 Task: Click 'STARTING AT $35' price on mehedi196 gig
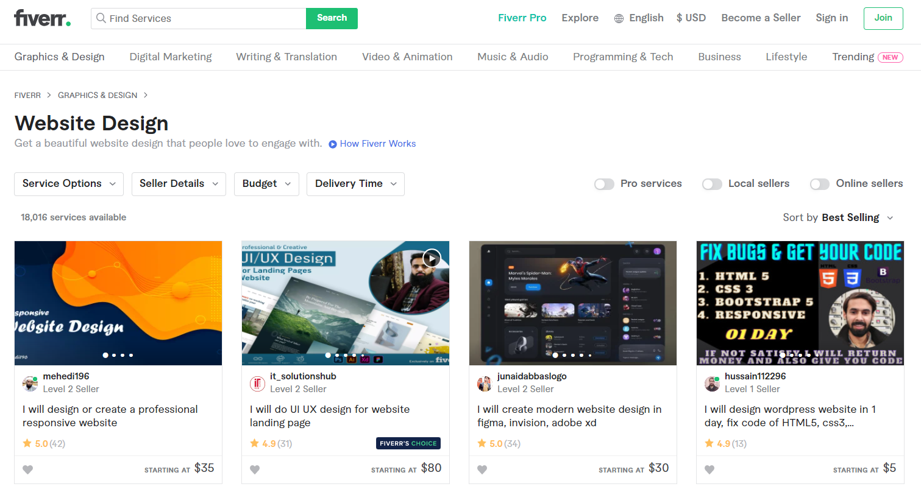point(179,468)
